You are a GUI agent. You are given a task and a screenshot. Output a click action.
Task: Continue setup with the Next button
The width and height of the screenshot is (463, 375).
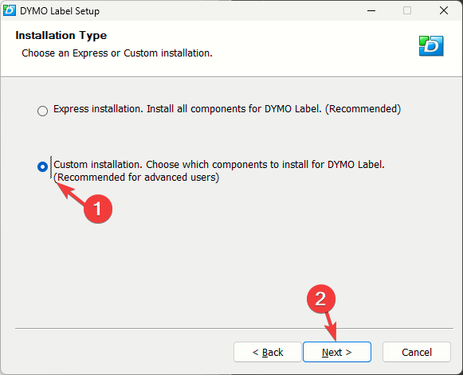(337, 352)
